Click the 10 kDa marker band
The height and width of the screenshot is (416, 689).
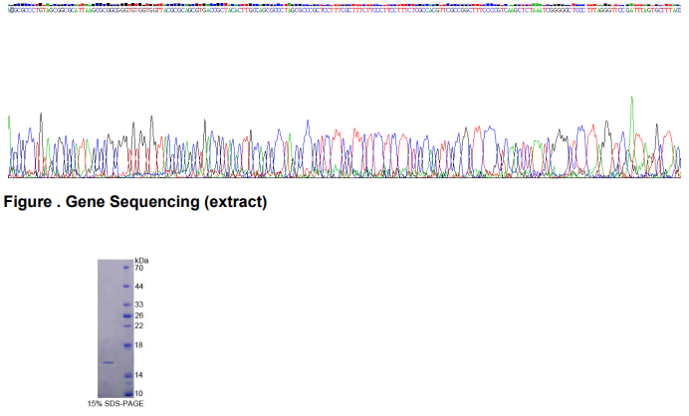[x=125, y=393]
